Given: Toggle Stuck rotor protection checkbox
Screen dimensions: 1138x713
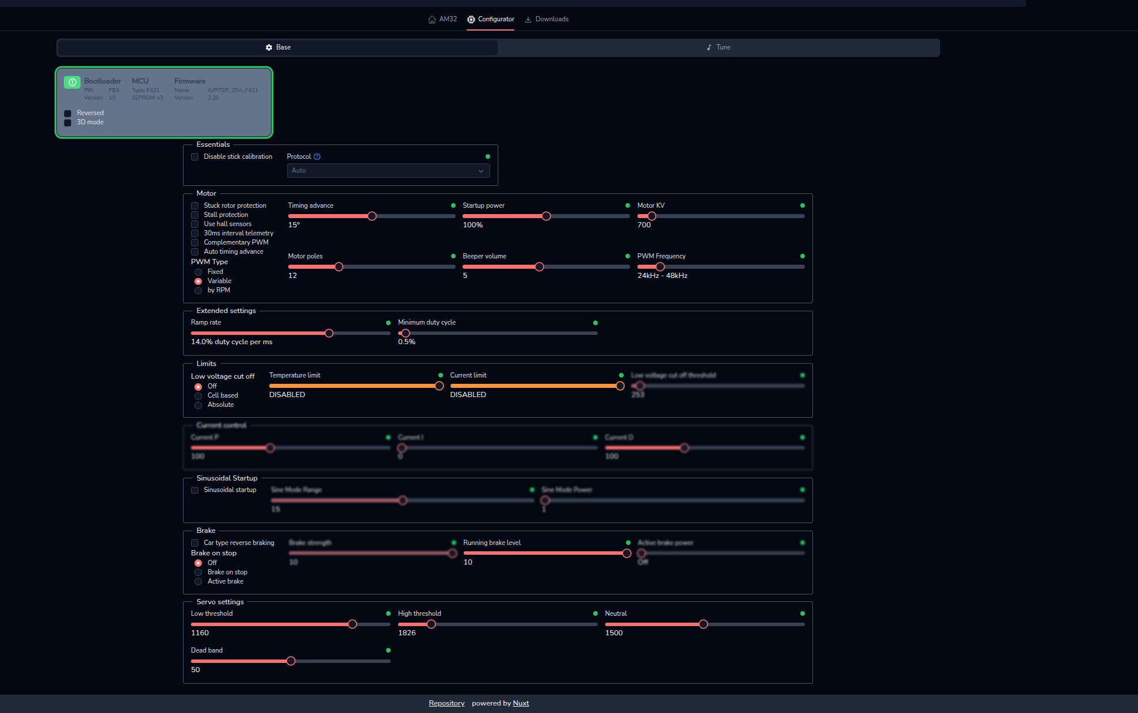Looking at the screenshot, I should point(195,206).
